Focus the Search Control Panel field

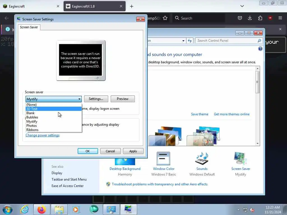[226, 41]
